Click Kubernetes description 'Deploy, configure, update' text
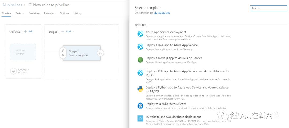 tap(186, 108)
